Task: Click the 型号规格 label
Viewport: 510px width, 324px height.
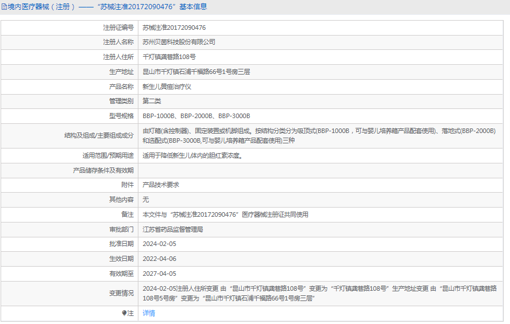Action: (x=121, y=116)
